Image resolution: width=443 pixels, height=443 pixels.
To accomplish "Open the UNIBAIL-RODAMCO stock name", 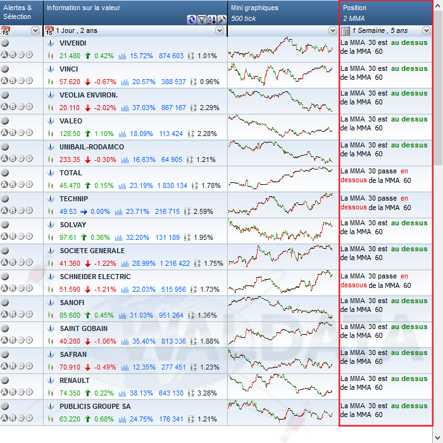I will click(x=92, y=147).
